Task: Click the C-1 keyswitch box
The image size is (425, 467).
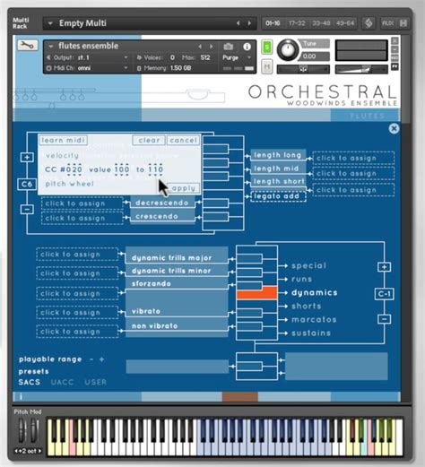Action: pos(385,294)
